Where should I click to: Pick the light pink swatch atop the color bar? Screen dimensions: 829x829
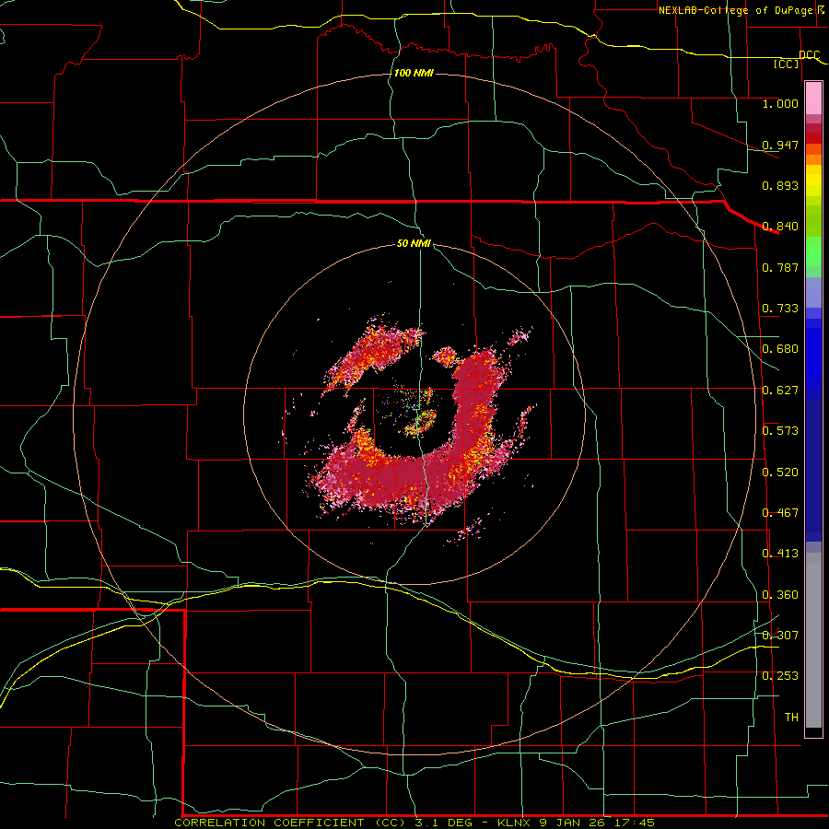click(813, 98)
